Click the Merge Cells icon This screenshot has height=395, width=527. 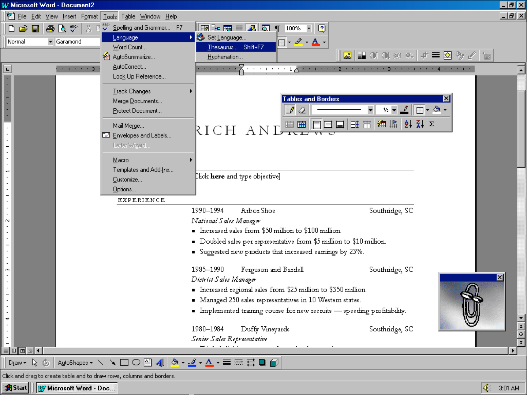pos(289,124)
